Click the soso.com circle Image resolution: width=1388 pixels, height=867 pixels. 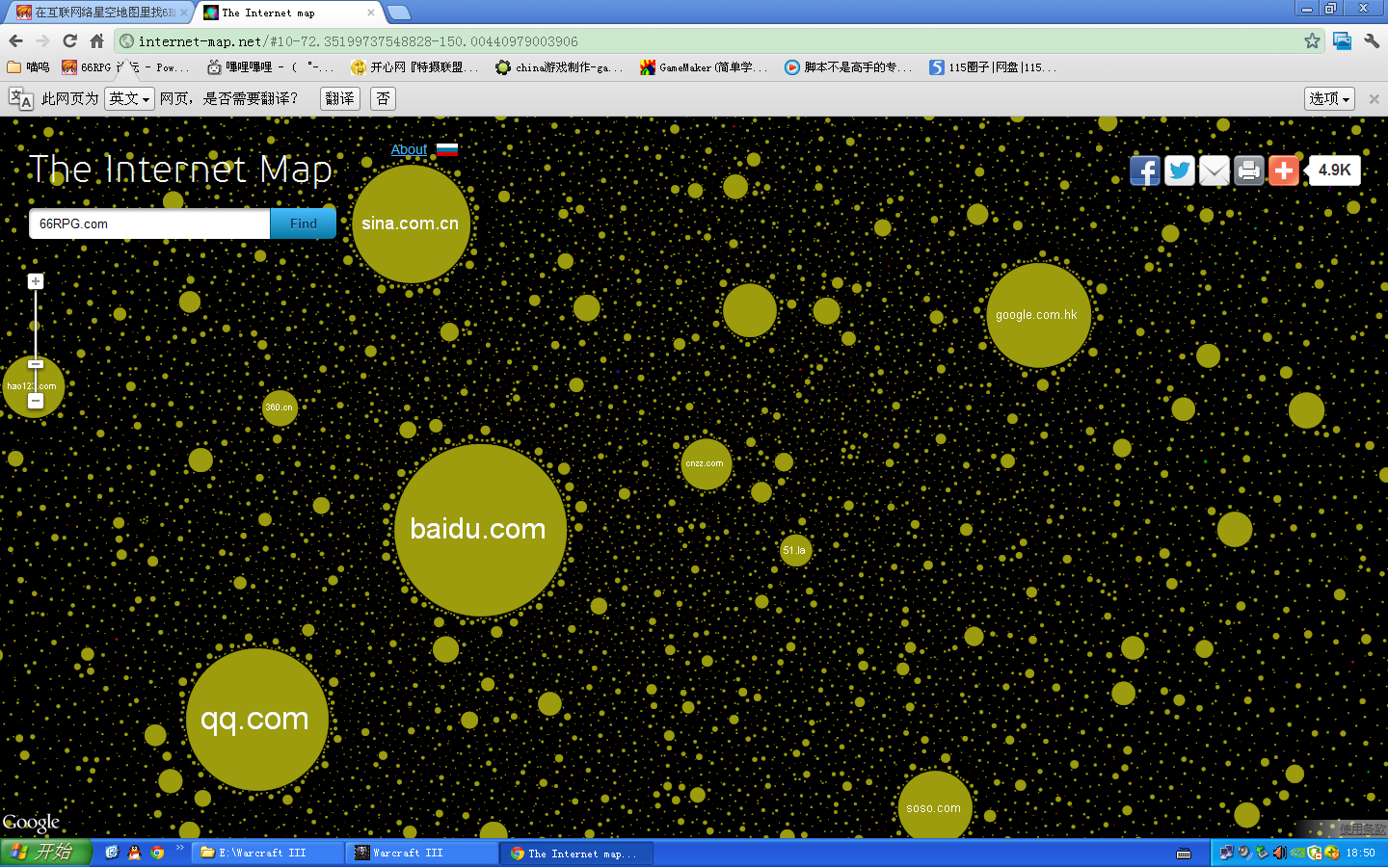pos(934,807)
